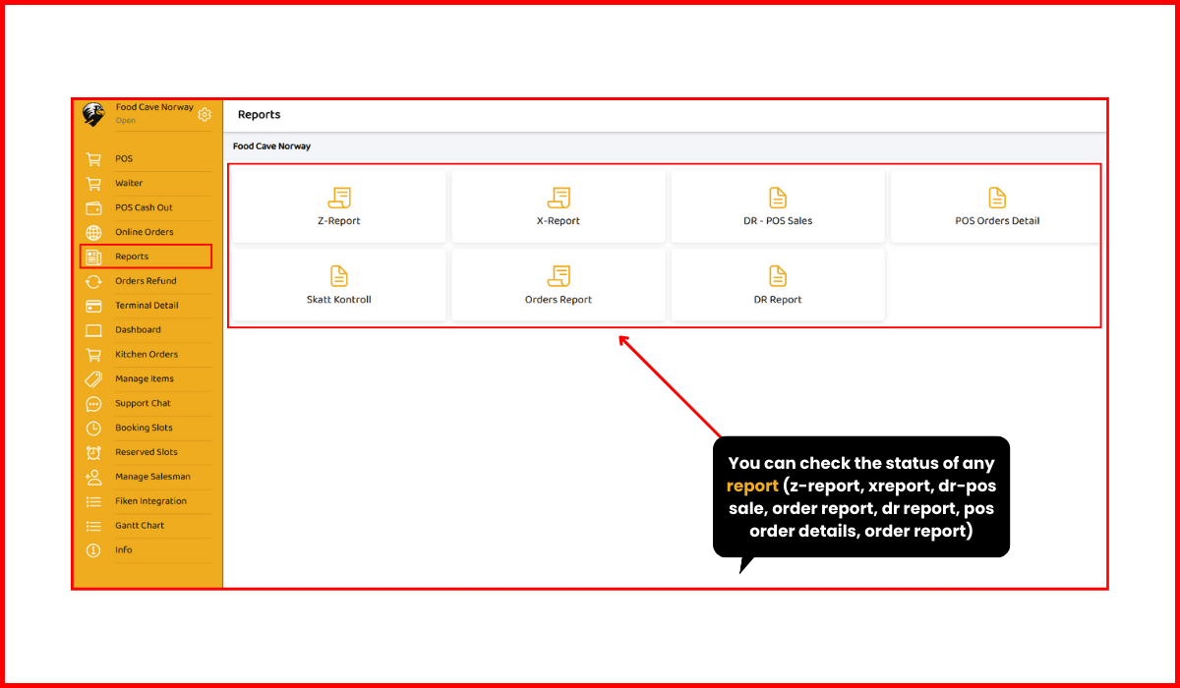Click the settings gear icon beside Food Cave Norway
This screenshot has width=1180, height=688.
(205, 115)
